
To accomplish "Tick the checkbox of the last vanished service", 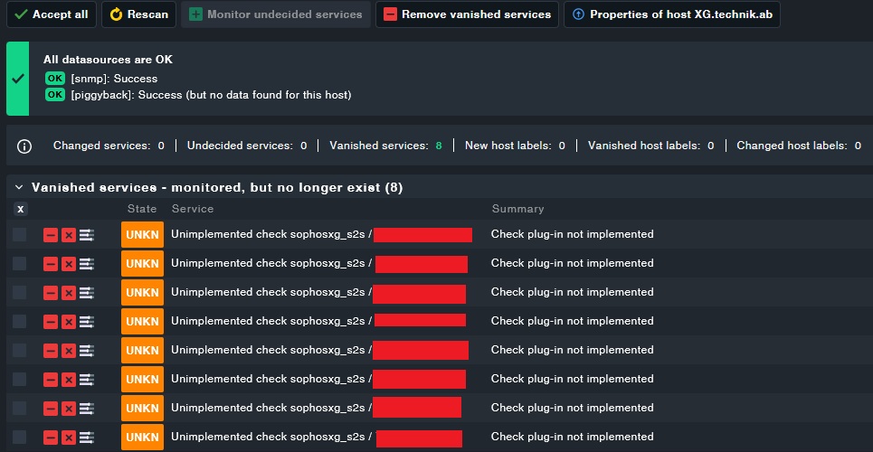I will coord(20,438).
